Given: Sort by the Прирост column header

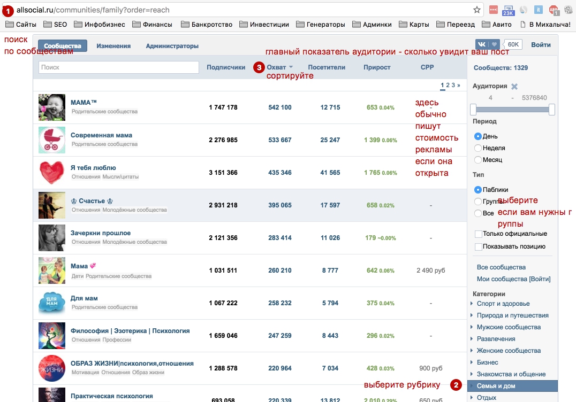Looking at the screenshot, I should click(x=377, y=67).
